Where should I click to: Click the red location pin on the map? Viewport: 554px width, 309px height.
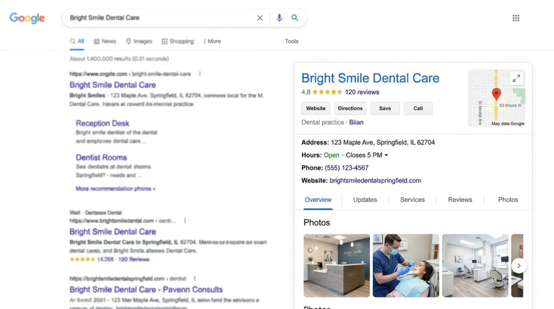pos(497,94)
